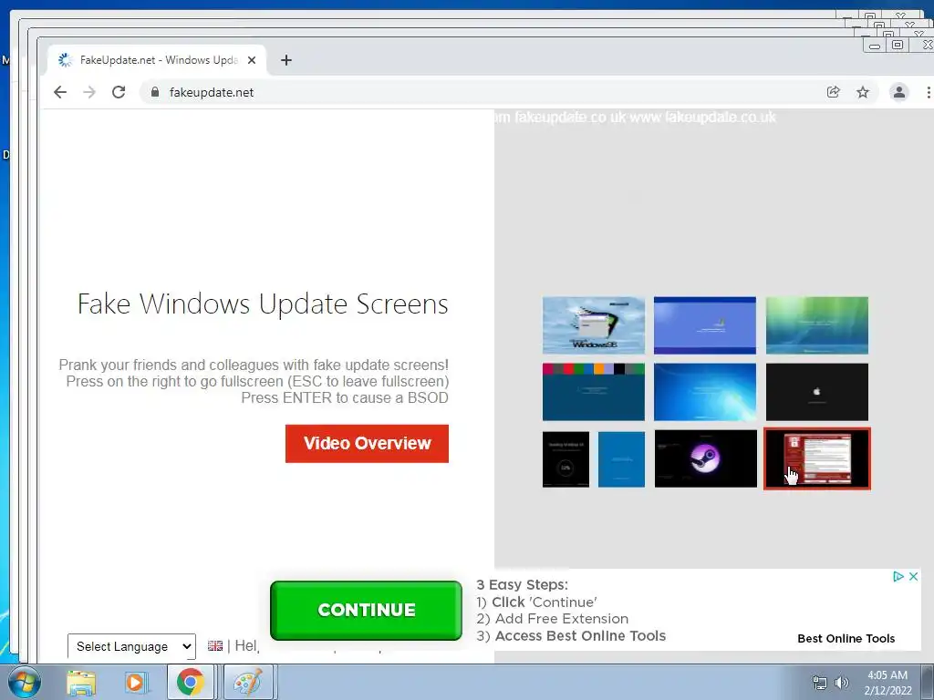Pick the Steam logo update thumbnail
This screenshot has width=934, height=700.
click(x=705, y=459)
